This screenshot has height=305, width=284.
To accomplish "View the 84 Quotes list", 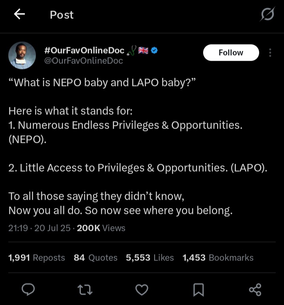I will click(95, 258).
